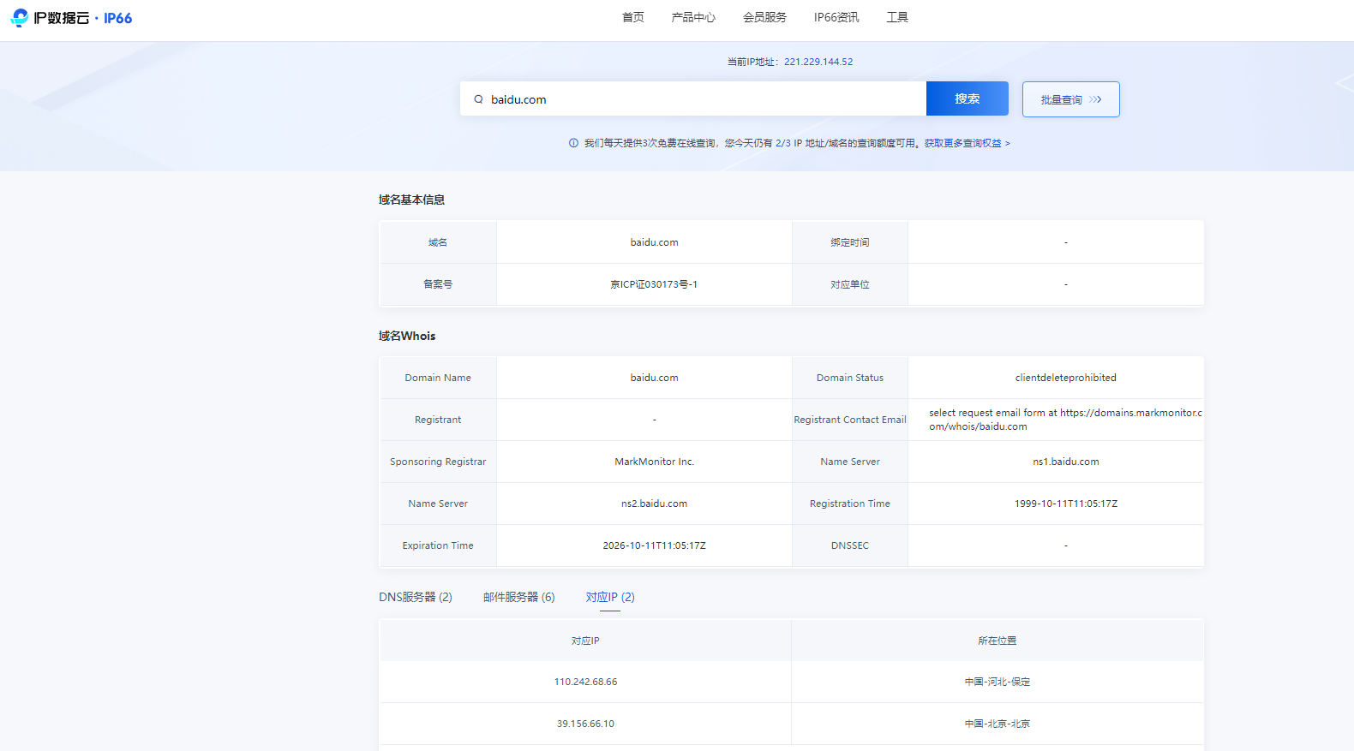Screen dimensions: 1354x751
Task: Click the quota text 2/3 in notice
Action: (x=783, y=143)
